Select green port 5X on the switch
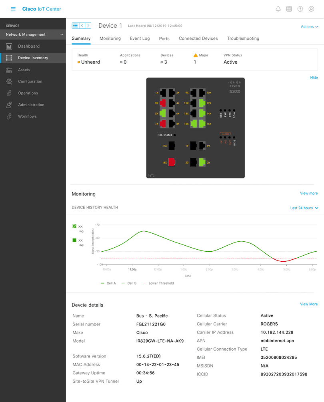The image size is (324, 402). (163, 113)
